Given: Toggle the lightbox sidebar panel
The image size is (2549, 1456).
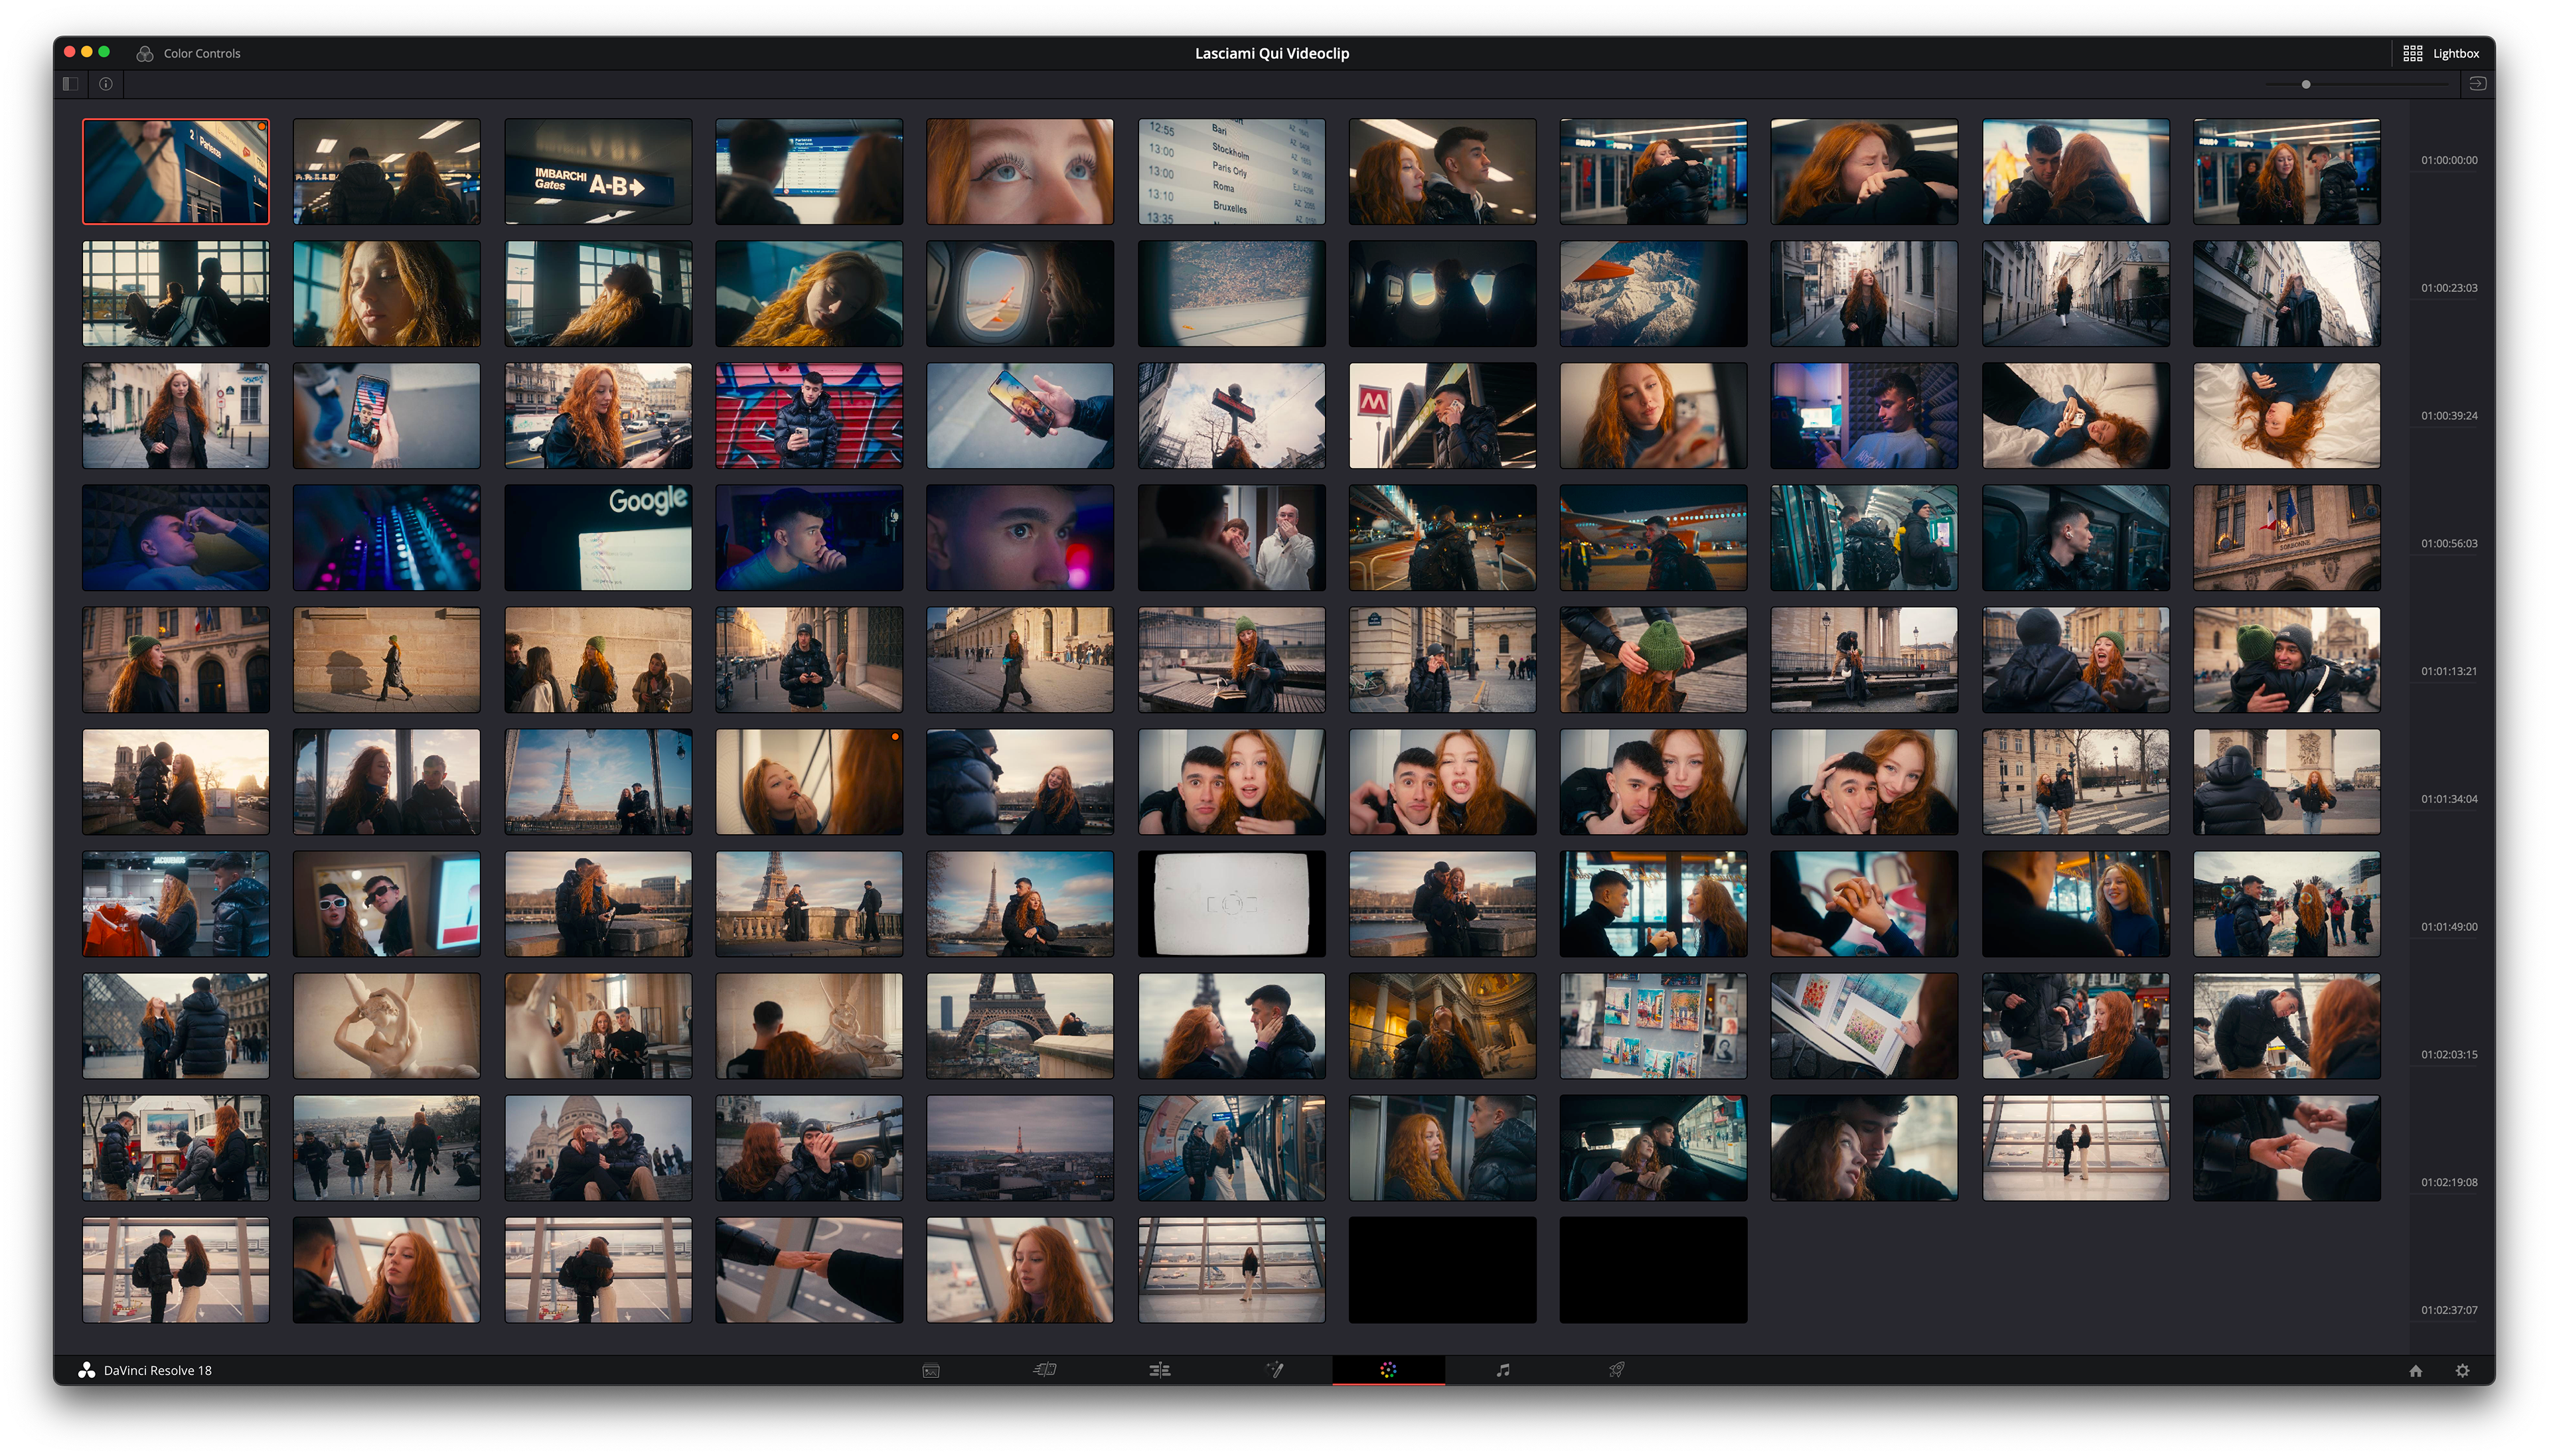Looking at the screenshot, I should point(70,84).
